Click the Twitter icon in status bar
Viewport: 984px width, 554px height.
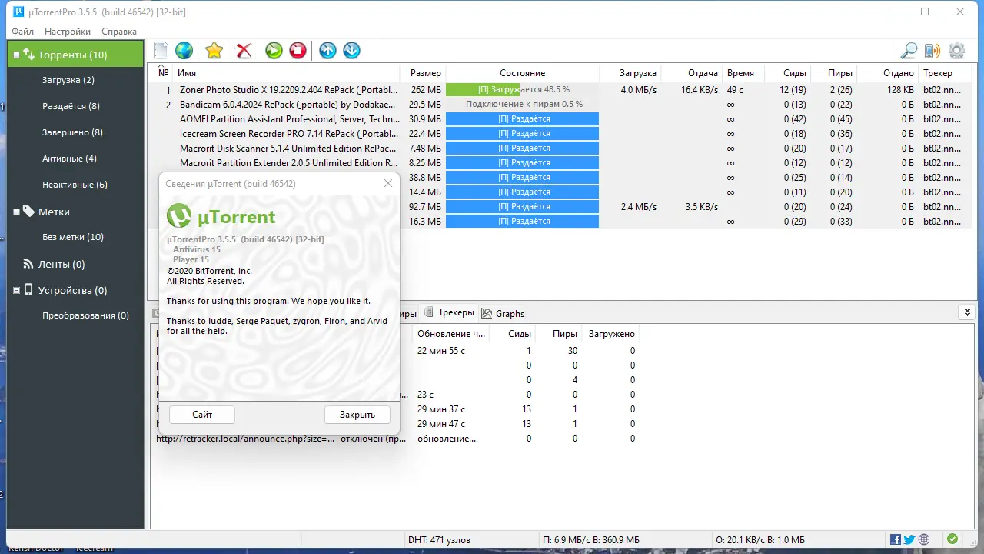click(909, 539)
